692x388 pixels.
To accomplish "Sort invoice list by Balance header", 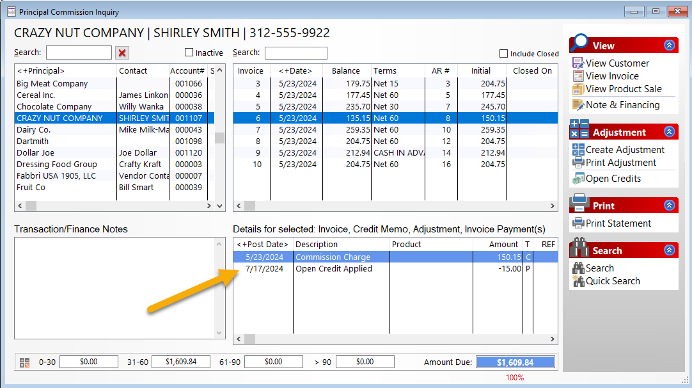I will (x=345, y=70).
